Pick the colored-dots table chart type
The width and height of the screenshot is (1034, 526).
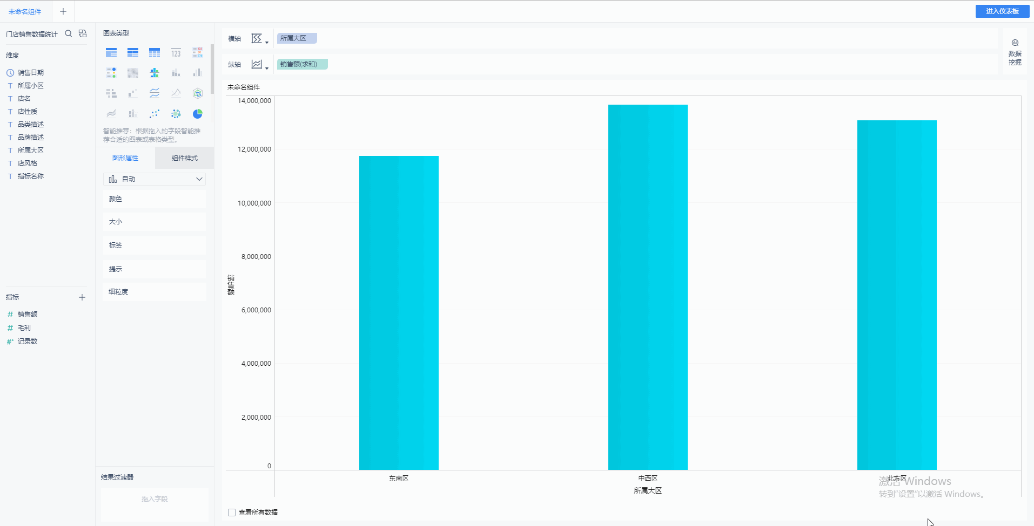click(111, 73)
